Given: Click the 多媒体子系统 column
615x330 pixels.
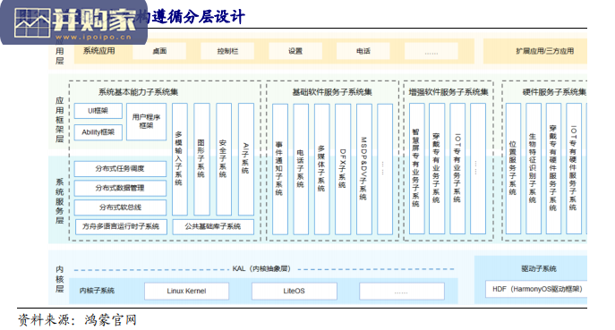Looking at the screenshot, I should [322, 169].
